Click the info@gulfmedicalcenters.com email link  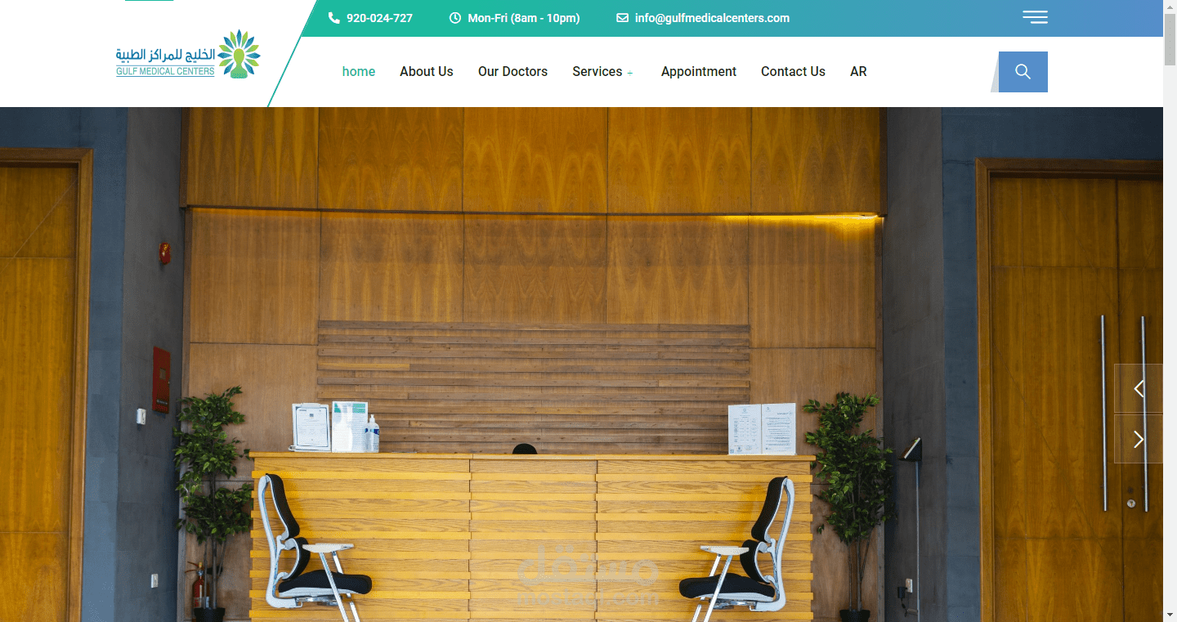712,18
